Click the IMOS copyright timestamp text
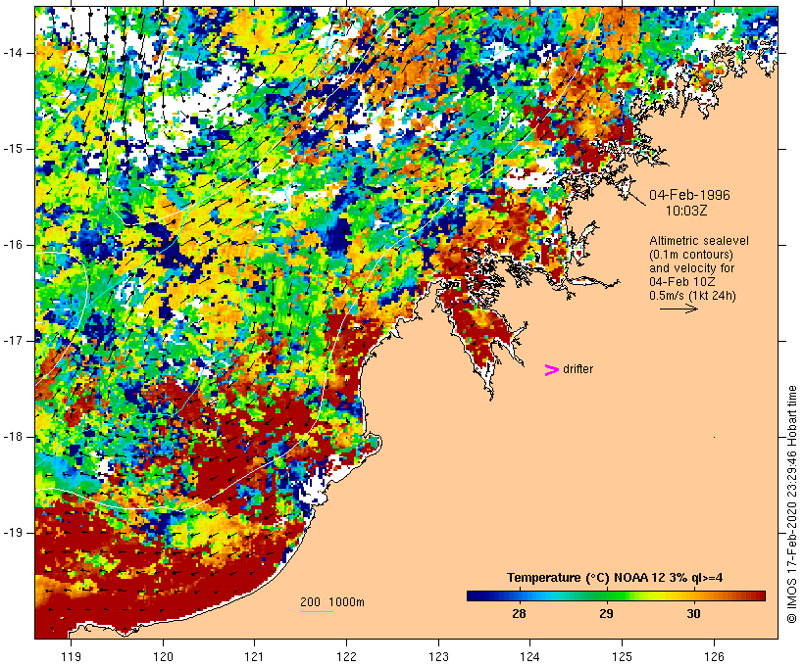 [x=791, y=504]
